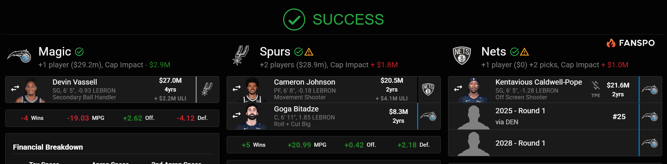667x164 pixels.
Task: Click the swap arrows beside Cameron Johnson
Action: (x=237, y=89)
